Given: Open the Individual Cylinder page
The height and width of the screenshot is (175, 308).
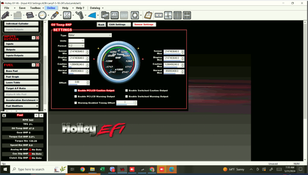Looking at the screenshot, I should tap(21, 23).
